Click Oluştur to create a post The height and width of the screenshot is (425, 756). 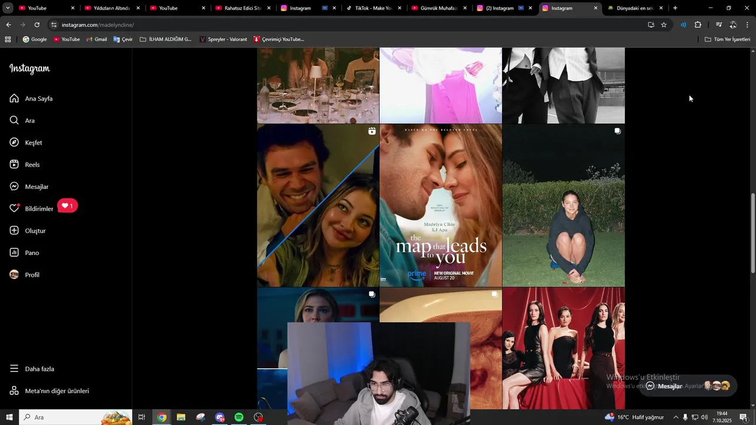tap(28, 231)
